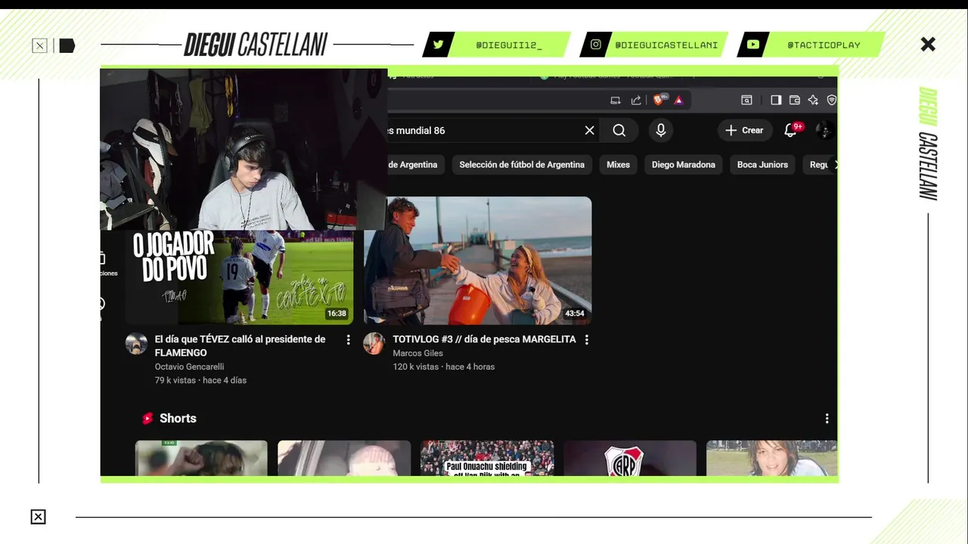This screenshot has width=968, height=544.
Task: Click the boxed X icon at overlay top-left
Action: click(x=39, y=46)
